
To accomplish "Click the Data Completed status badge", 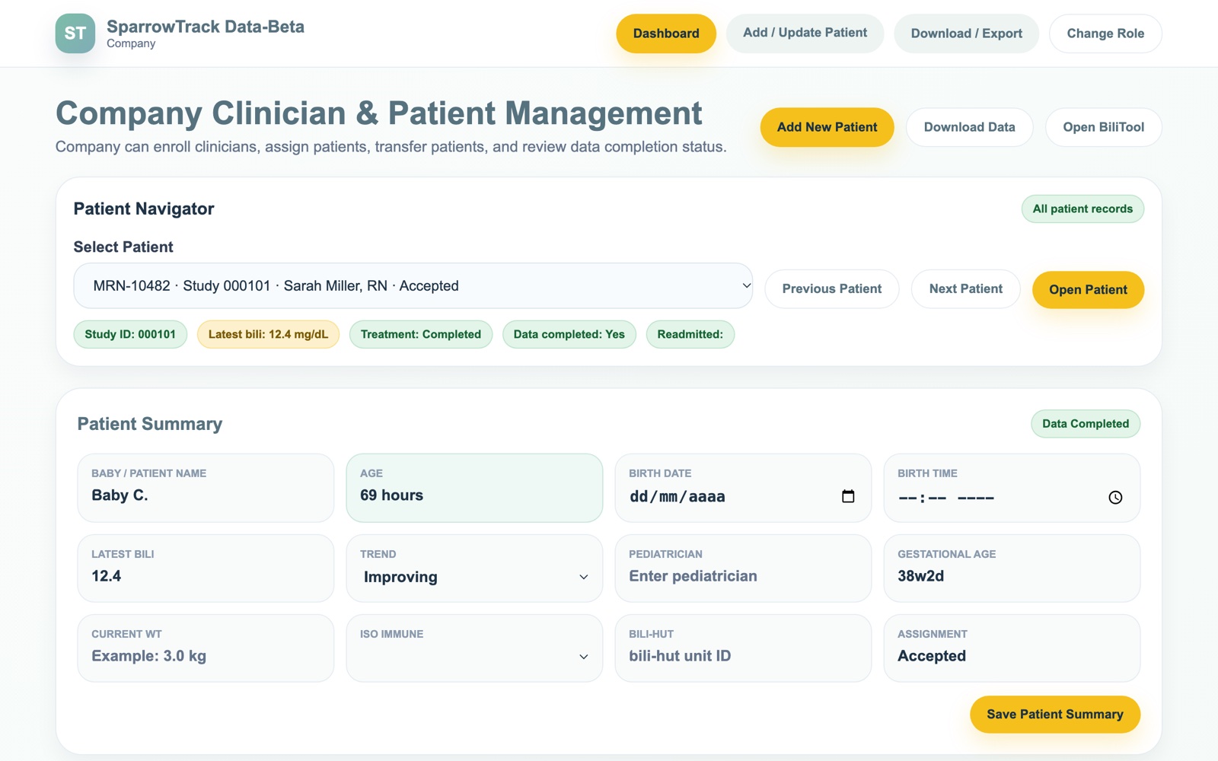I will 1086,424.
